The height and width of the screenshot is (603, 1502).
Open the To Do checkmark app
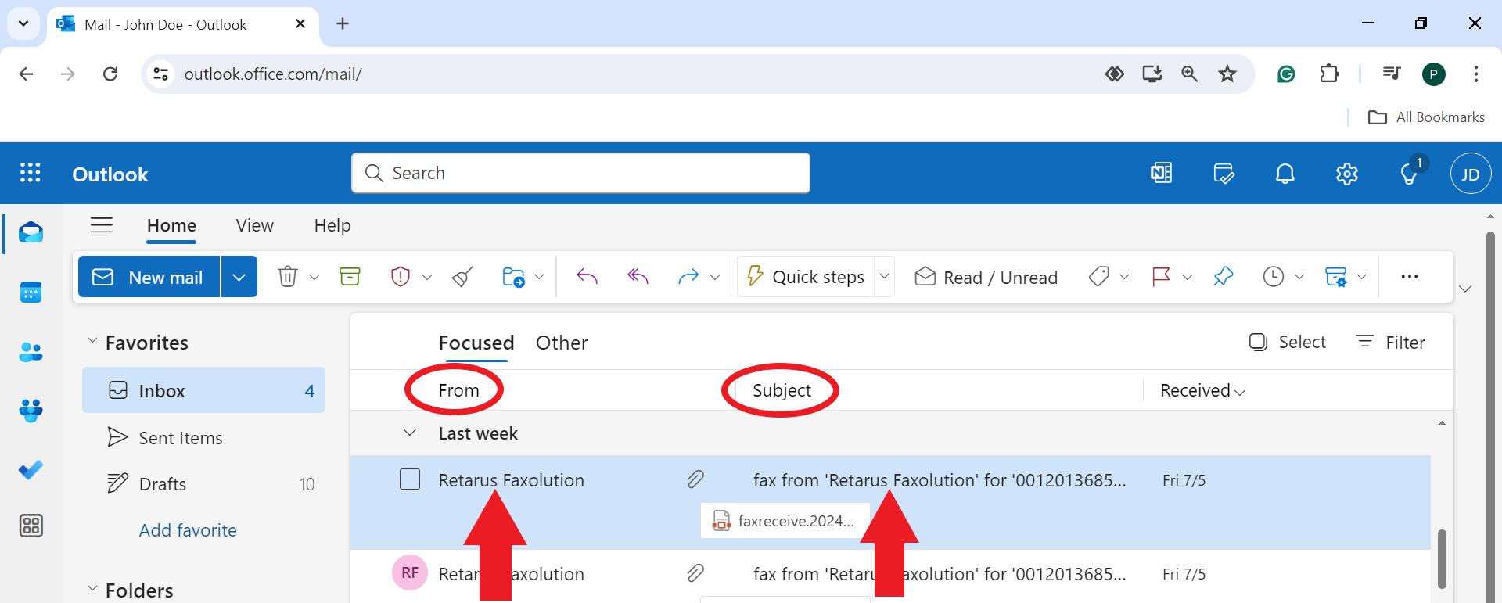click(x=31, y=469)
